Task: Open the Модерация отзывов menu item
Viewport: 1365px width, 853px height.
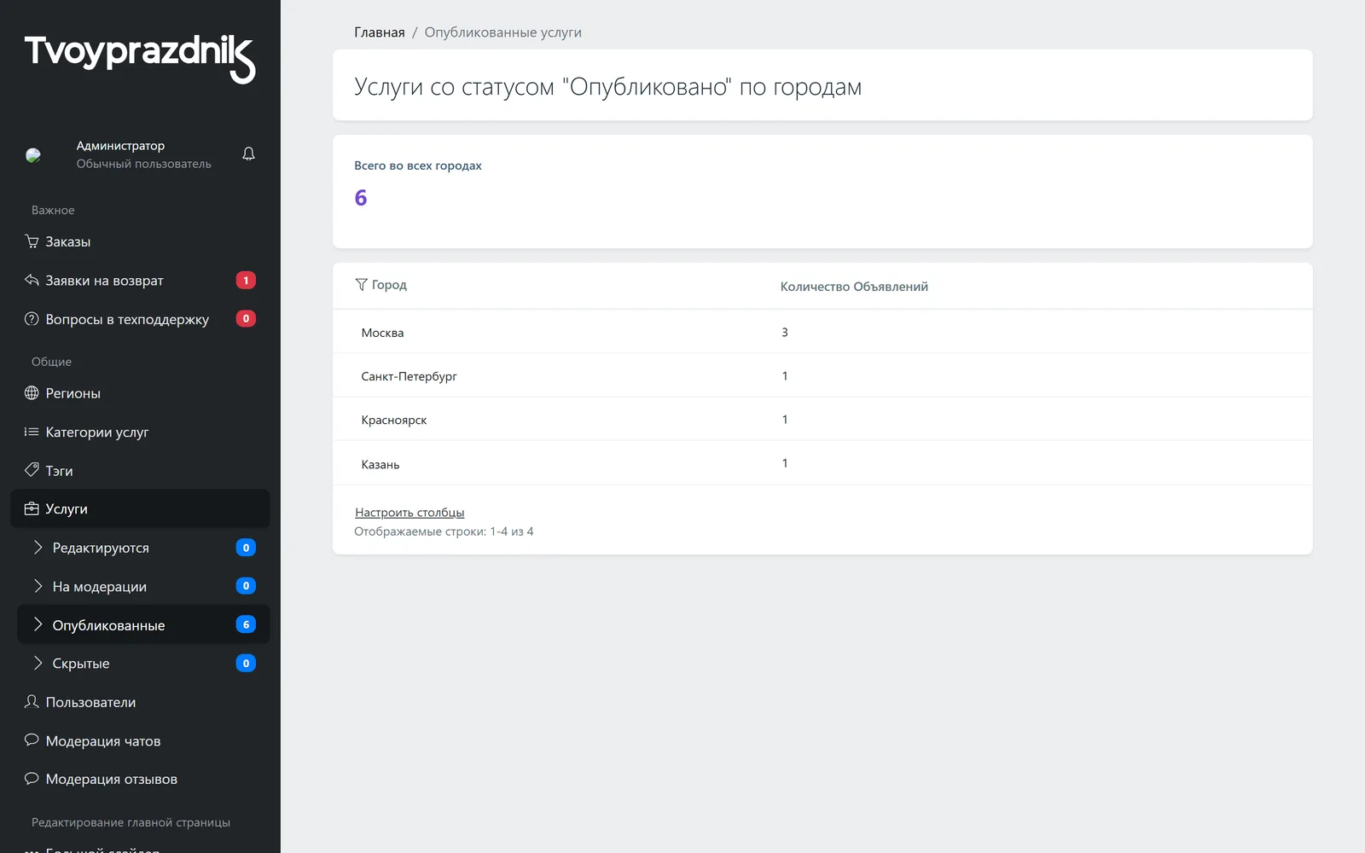Action: 140,779
